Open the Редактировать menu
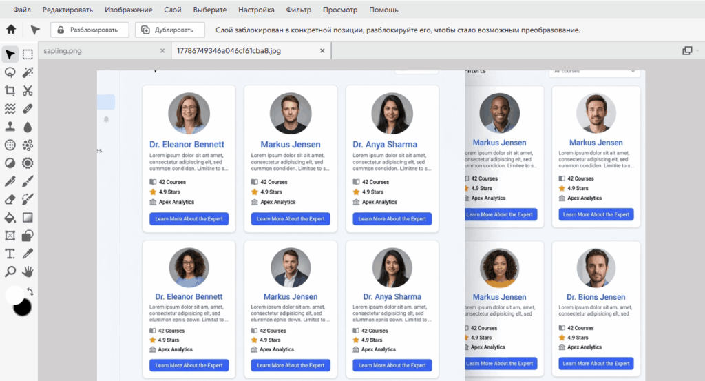 pyautogui.click(x=68, y=10)
